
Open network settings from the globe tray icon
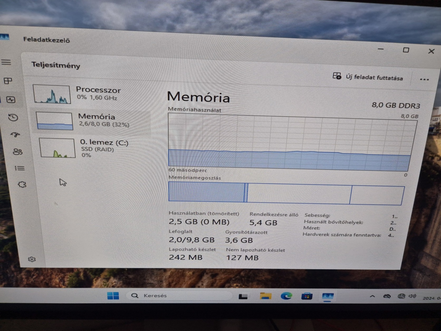[x=401, y=296]
